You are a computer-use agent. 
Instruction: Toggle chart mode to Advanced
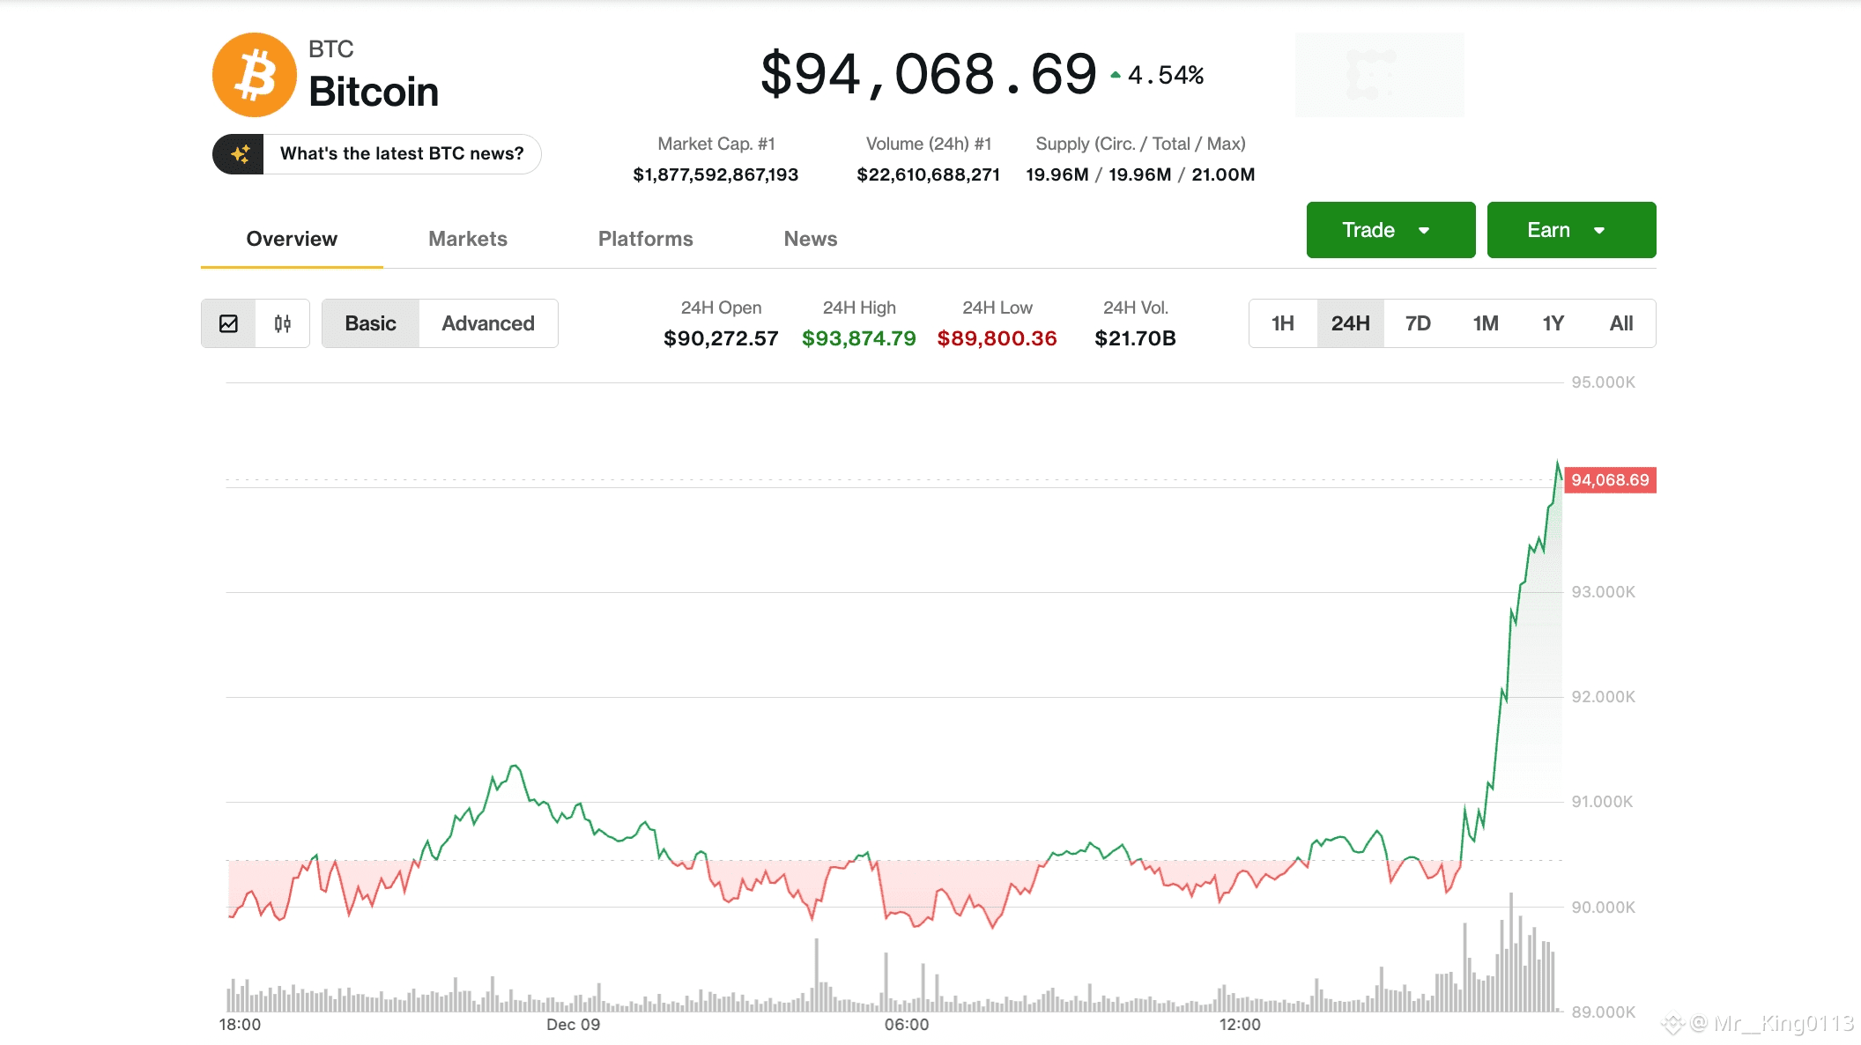click(487, 323)
